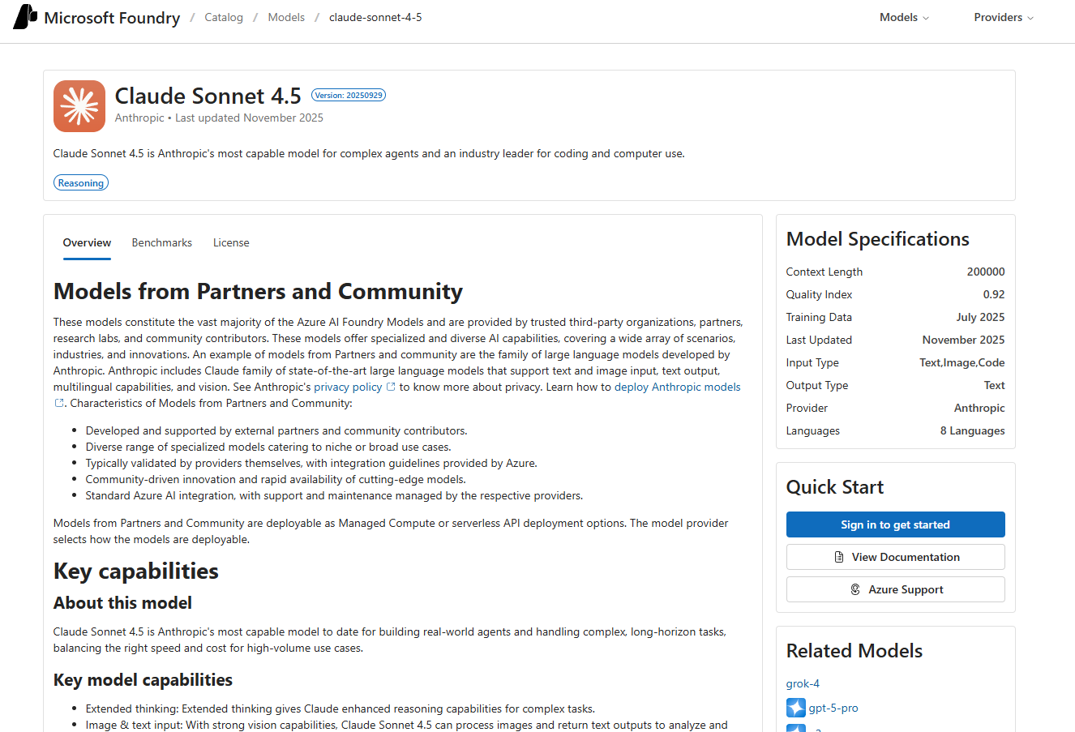Image resolution: width=1075 pixels, height=732 pixels.
Task: Click the document icon in View Documentation
Action: pos(839,557)
